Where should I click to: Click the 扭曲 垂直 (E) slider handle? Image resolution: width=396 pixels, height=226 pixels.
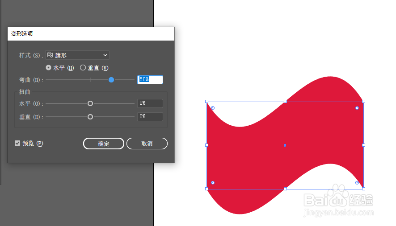point(90,117)
